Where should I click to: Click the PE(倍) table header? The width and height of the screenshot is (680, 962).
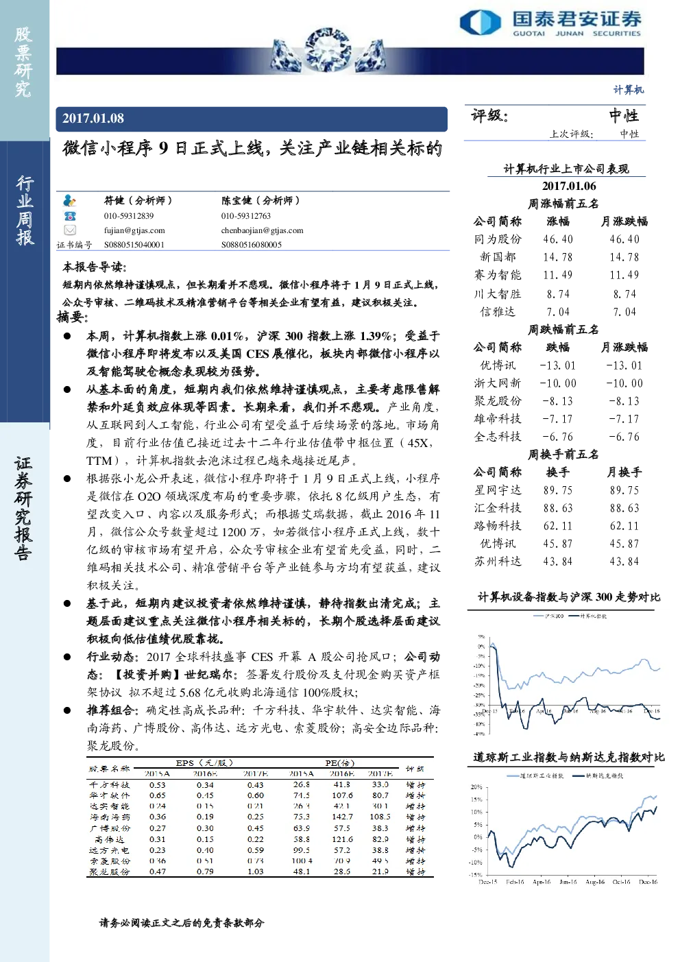pyautogui.click(x=339, y=762)
